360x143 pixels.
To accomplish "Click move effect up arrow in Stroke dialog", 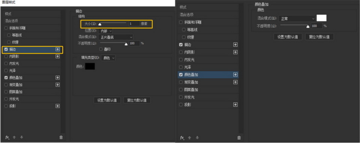I will point(14,137).
